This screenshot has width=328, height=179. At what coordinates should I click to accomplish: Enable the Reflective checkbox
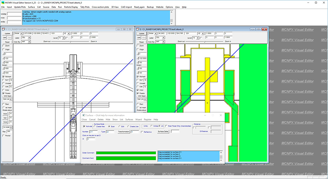(142, 132)
